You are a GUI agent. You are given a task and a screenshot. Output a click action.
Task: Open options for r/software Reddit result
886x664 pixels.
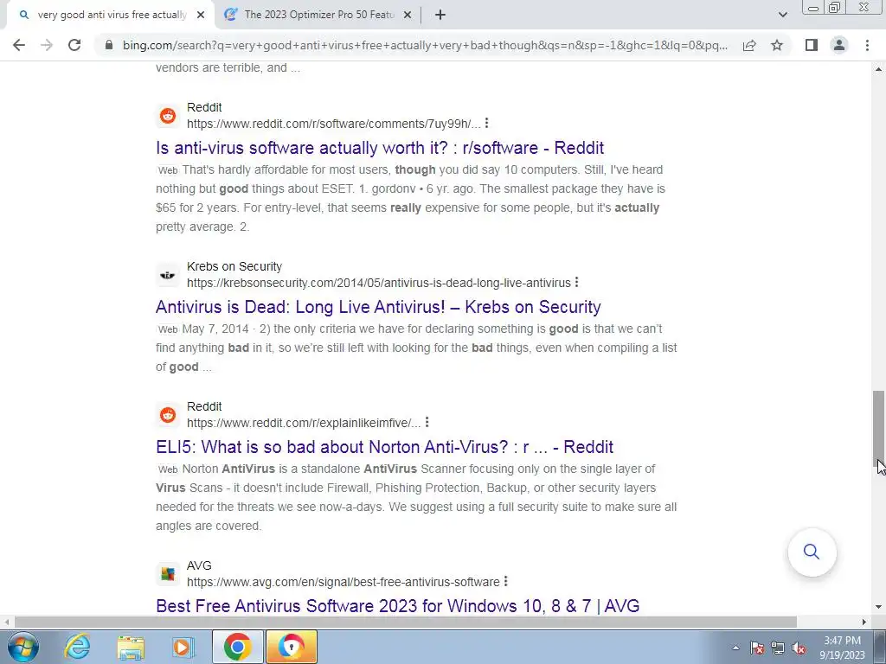[x=486, y=123]
